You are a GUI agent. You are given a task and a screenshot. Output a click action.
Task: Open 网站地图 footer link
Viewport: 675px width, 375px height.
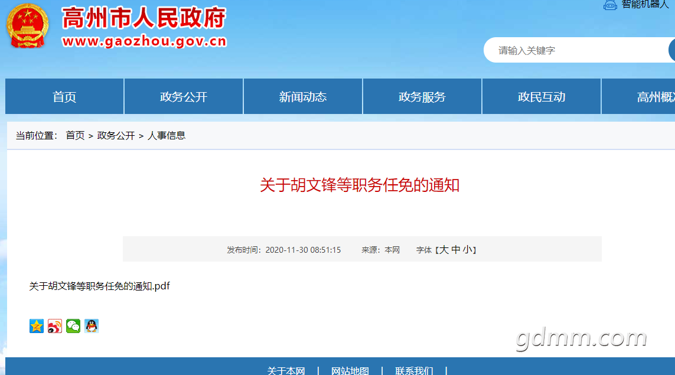point(350,371)
